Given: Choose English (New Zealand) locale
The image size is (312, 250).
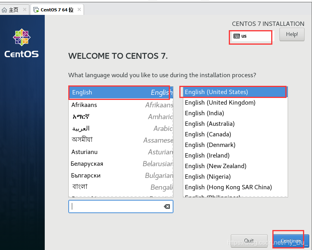Looking at the screenshot, I should pos(235,166).
